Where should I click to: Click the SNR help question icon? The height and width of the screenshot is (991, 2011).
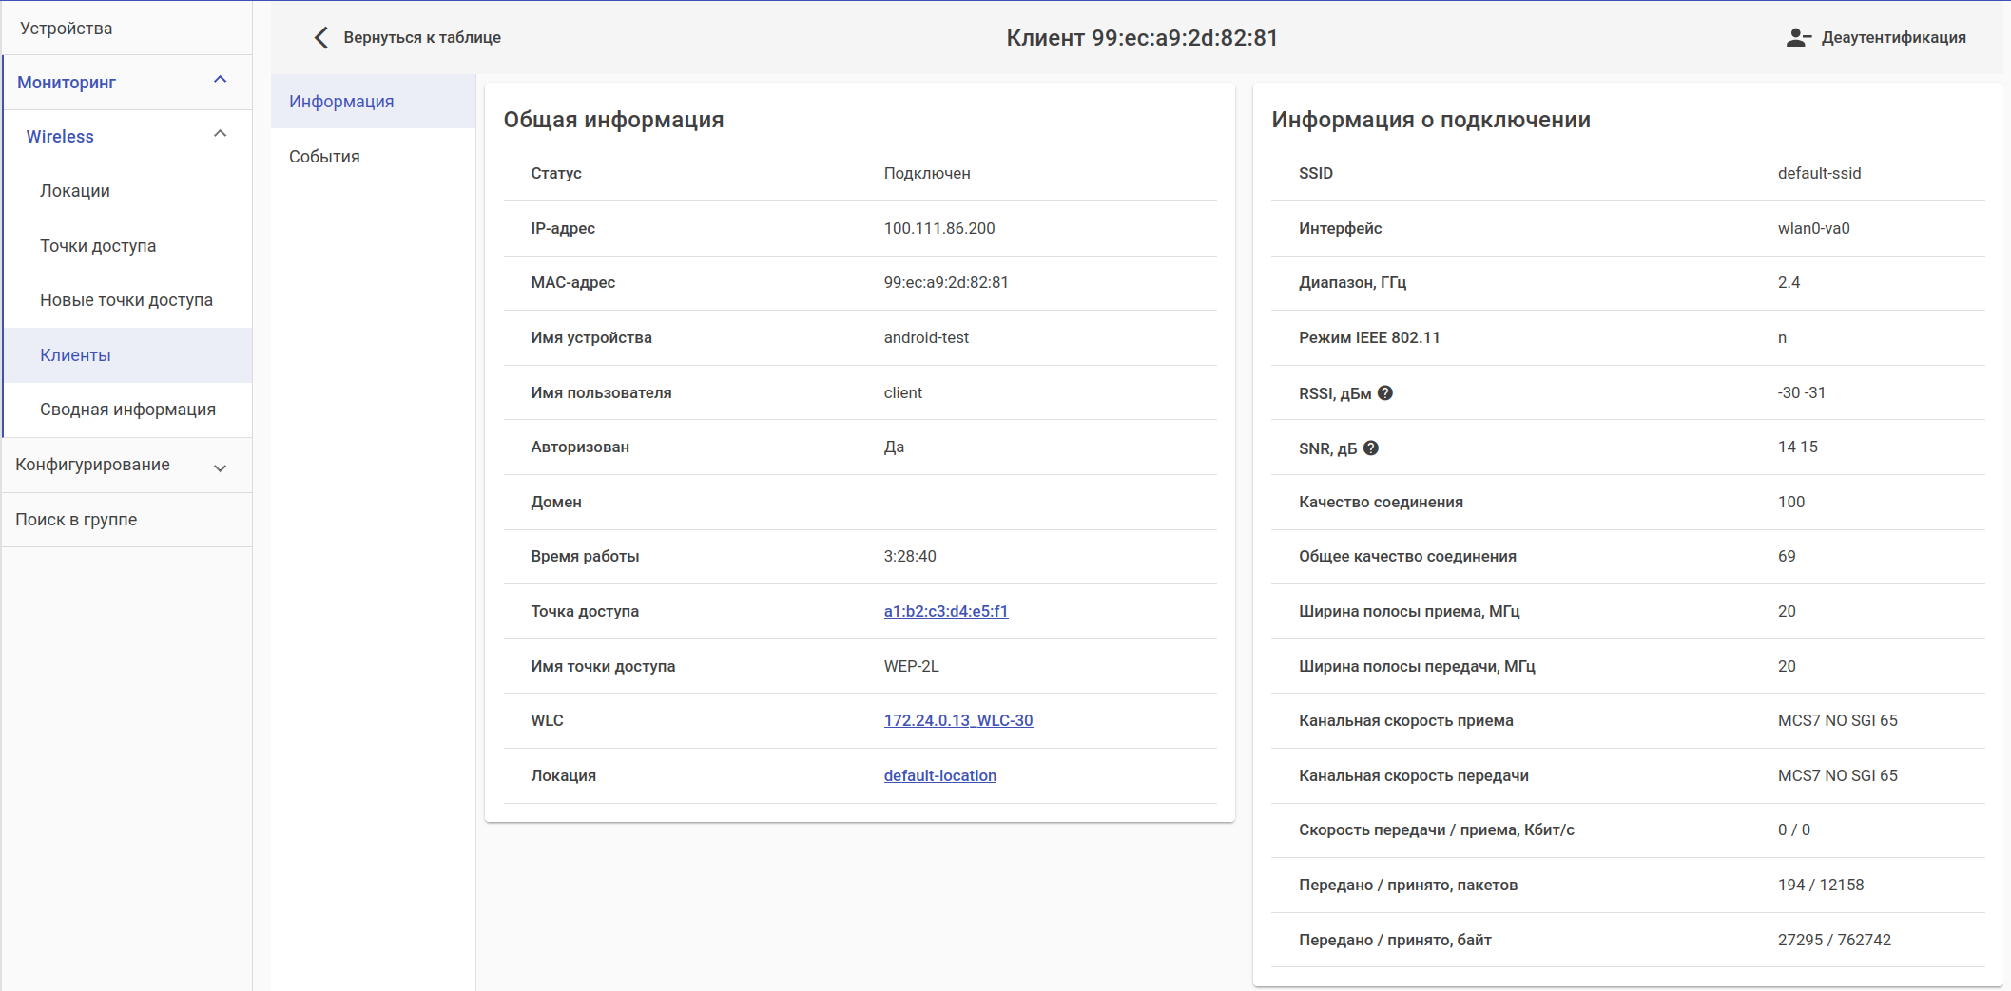point(1371,448)
